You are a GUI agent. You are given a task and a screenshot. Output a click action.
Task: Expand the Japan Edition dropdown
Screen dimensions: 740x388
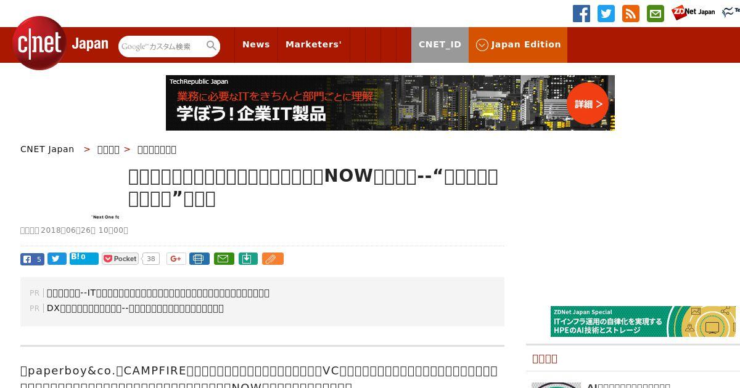pos(518,44)
